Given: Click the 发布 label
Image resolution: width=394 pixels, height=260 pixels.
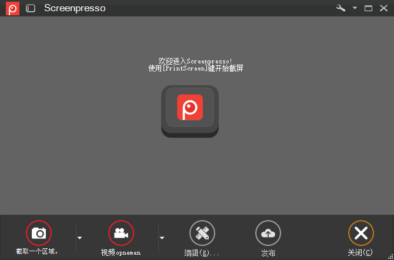Looking at the screenshot, I should coord(268,253).
